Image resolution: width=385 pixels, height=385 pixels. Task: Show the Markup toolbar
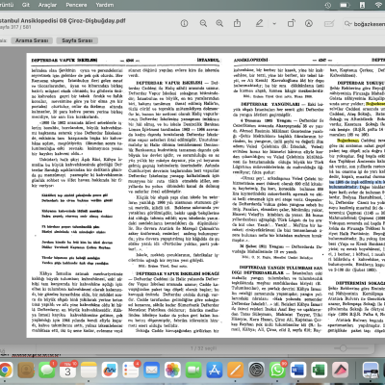[309, 23]
